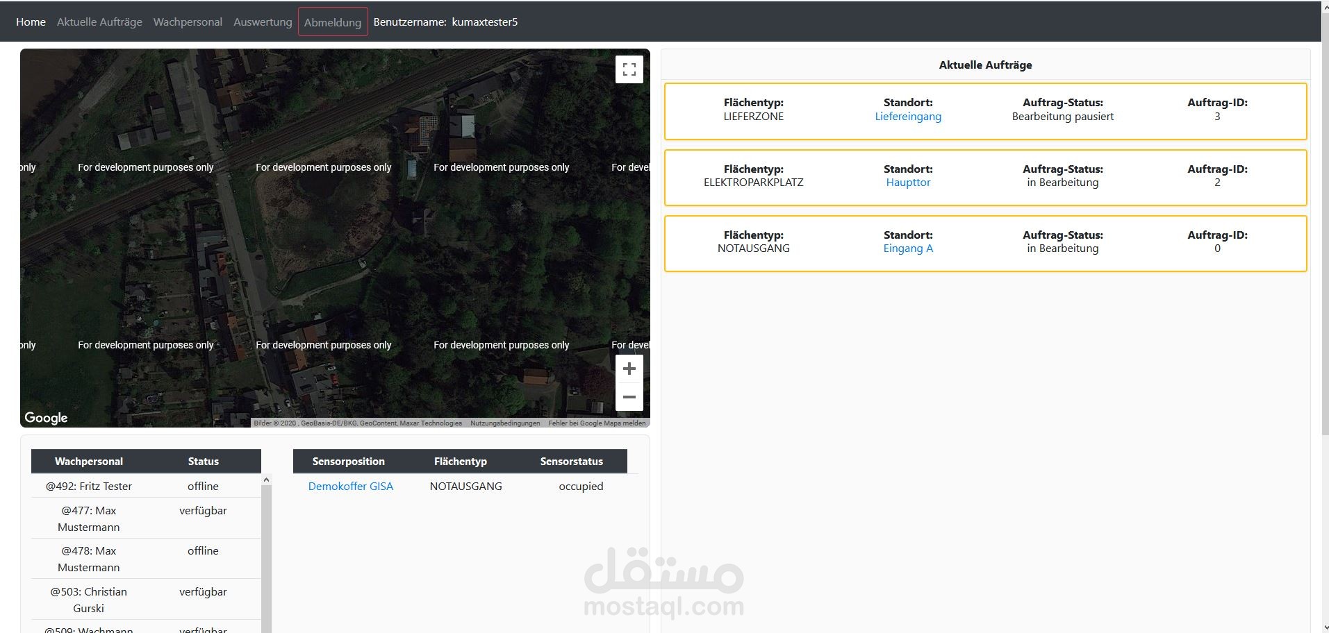Click 'Bearbeitung pausiert' order status text
This screenshot has height=633, width=1329.
point(1062,117)
